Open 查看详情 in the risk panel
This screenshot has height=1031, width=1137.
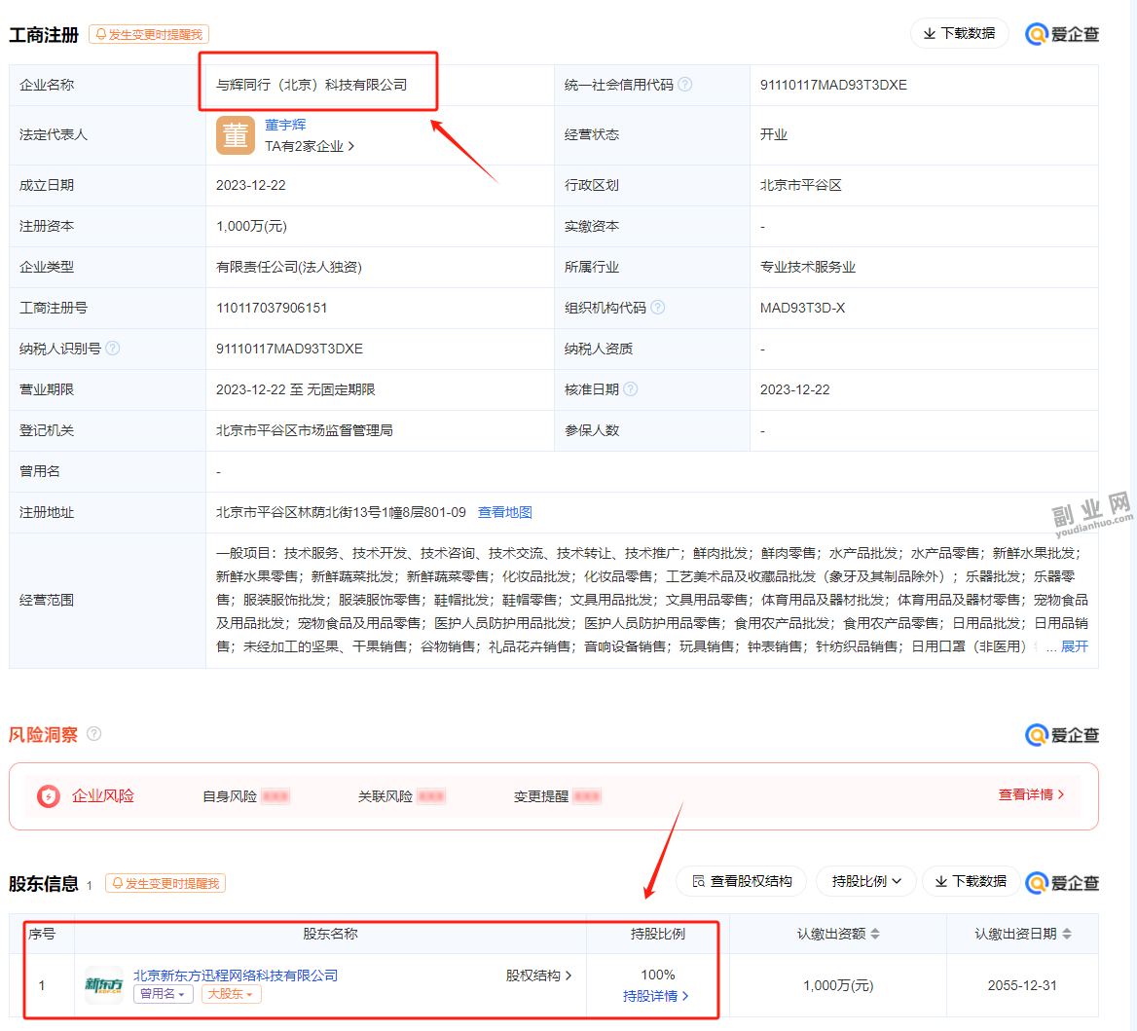[x=1031, y=794]
